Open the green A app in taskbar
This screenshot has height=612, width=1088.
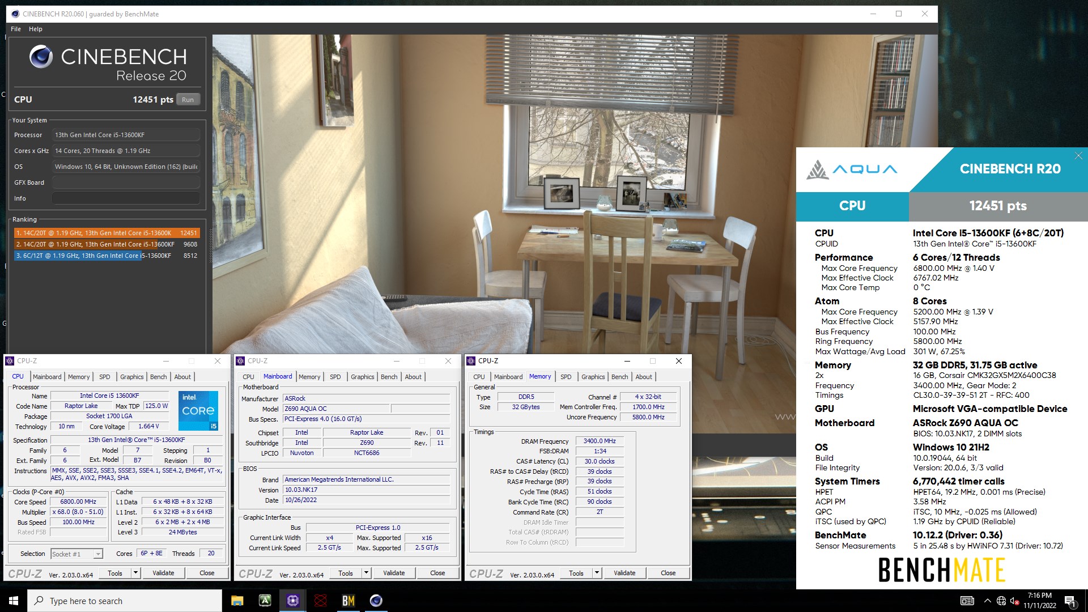coord(265,601)
